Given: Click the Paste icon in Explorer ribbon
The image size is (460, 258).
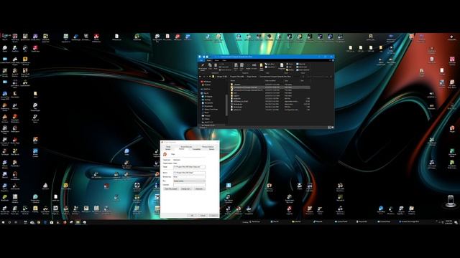Looking at the screenshot, I should [216, 66].
